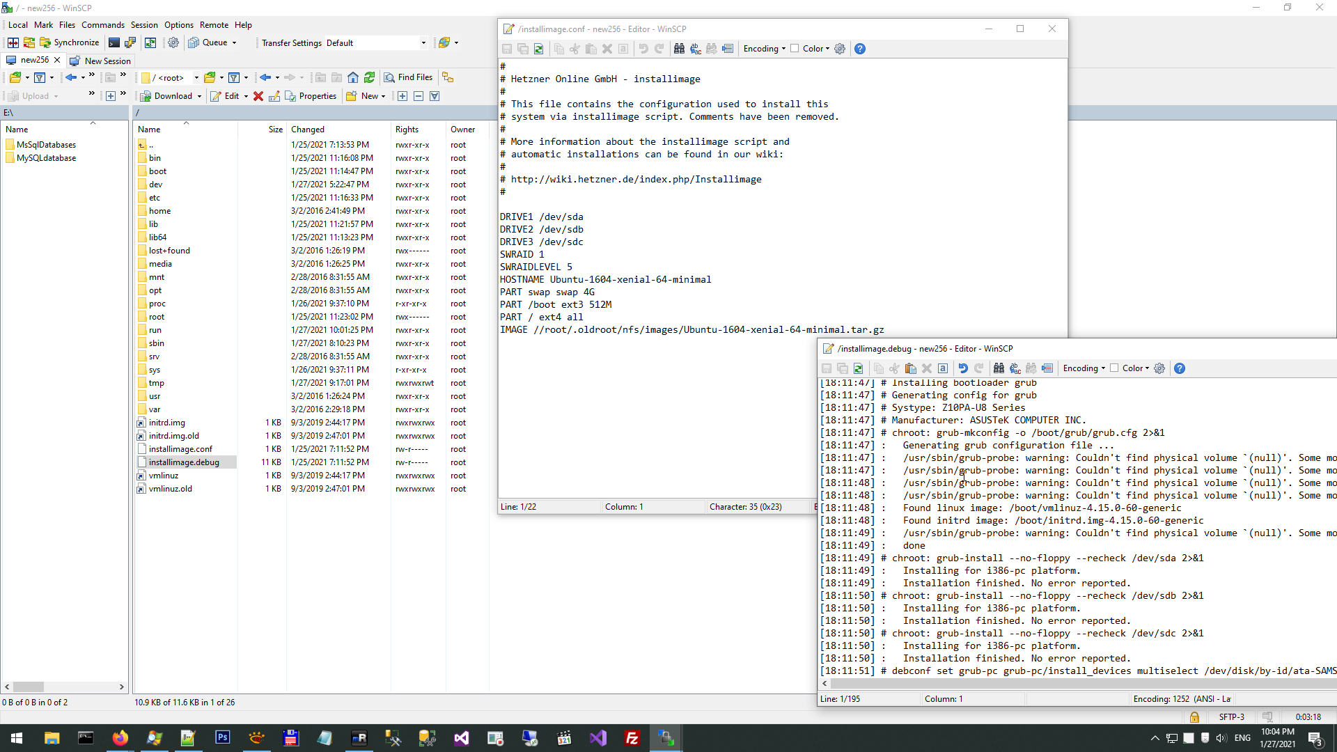Click the red Delete X icon
The image size is (1337, 752).
[x=258, y=96]
